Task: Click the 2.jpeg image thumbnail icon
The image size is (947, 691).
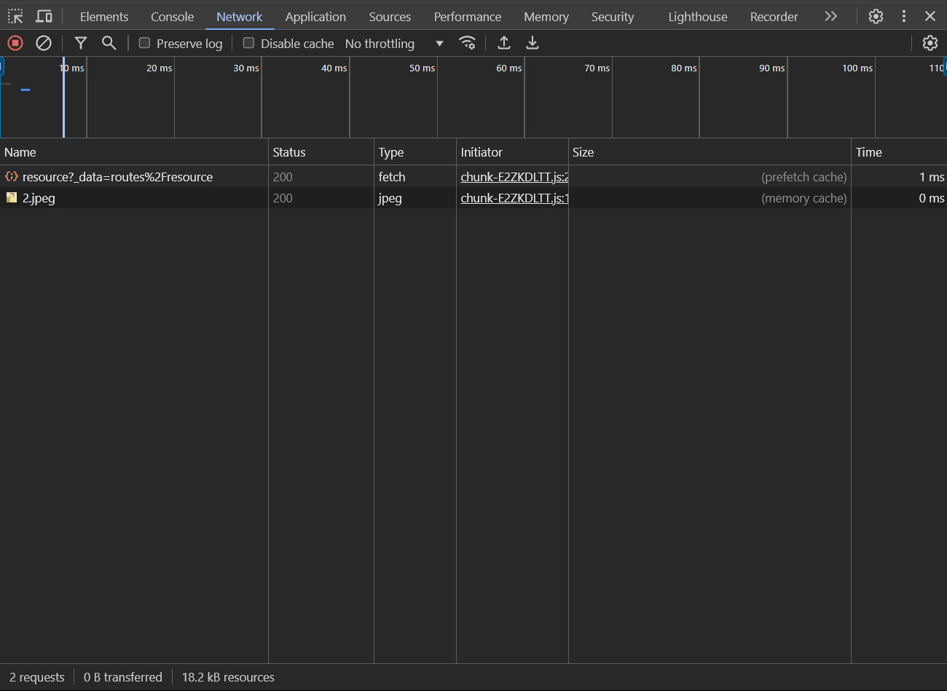Action: (x=12, y=197)
